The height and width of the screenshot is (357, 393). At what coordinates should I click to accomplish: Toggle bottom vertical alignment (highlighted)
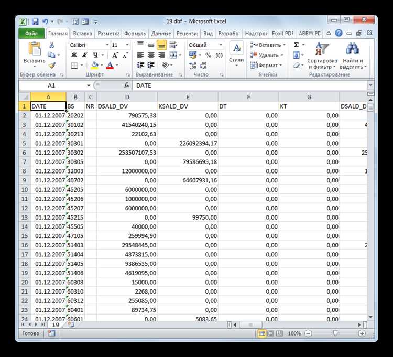tap(162, 45)
